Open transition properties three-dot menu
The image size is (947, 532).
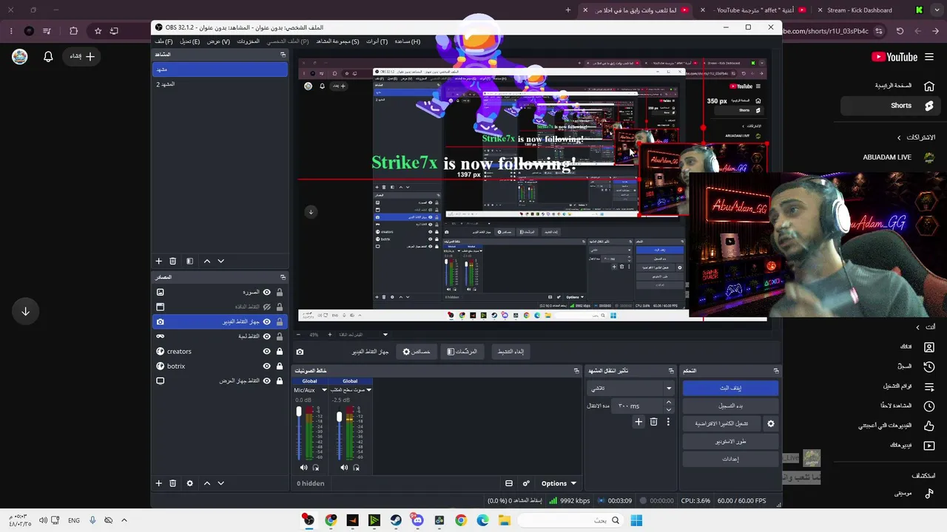[x=668, y=422]
